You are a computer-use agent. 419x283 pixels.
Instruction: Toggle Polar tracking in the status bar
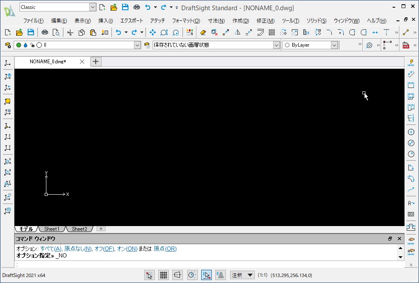coord(192,275)
